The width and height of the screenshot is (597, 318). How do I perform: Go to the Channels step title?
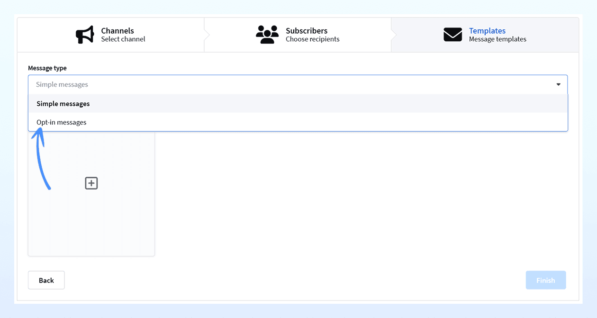(118, 31)
